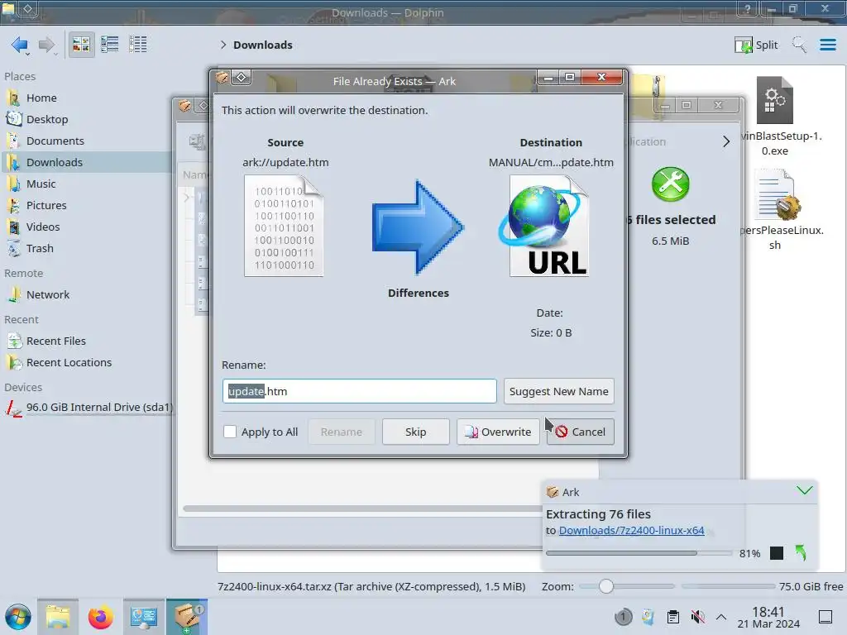Click the source binary file thumbnail

click(284, 226)
